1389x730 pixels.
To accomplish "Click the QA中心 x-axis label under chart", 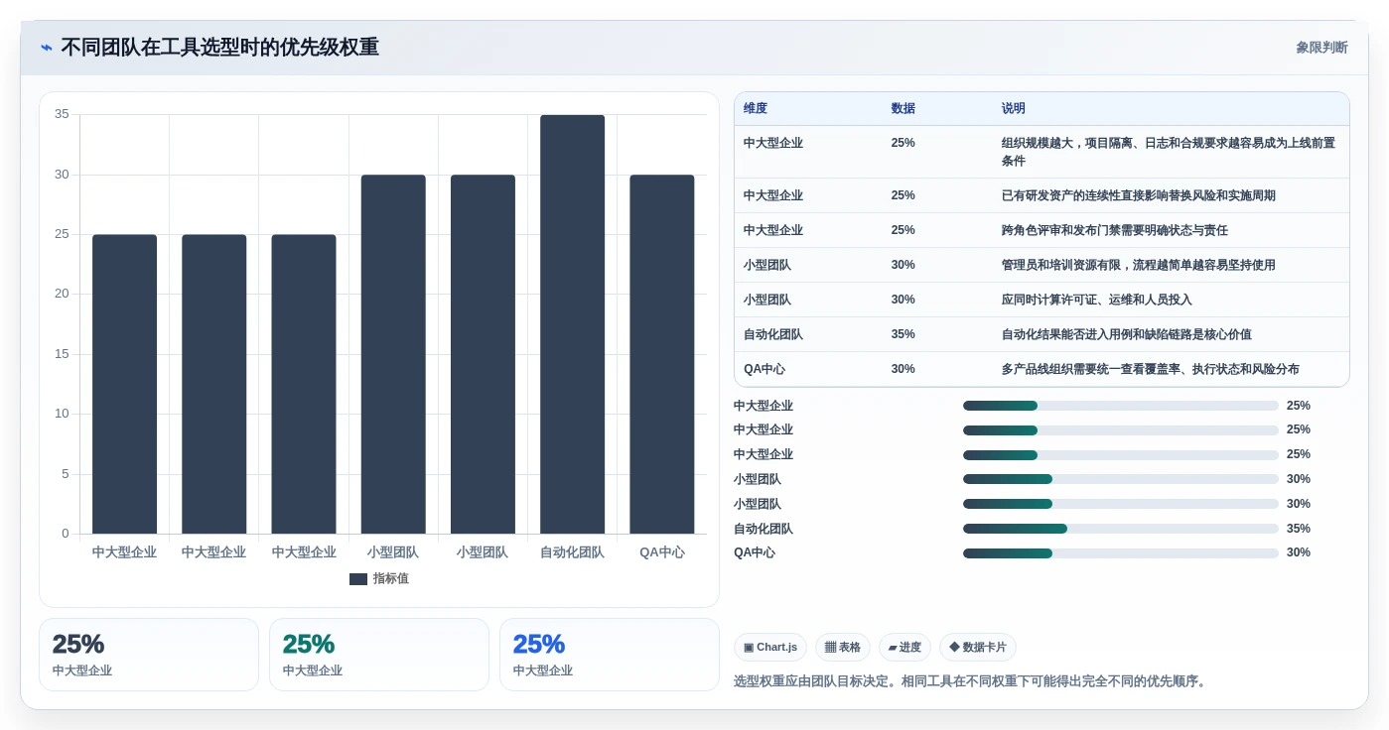I will [662, 552].
